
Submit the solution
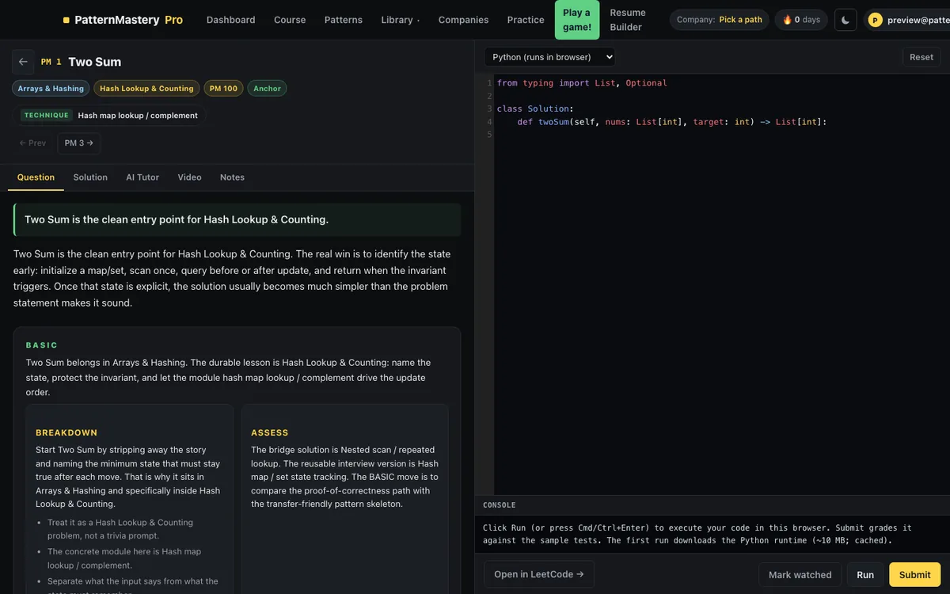click(914, 575)
